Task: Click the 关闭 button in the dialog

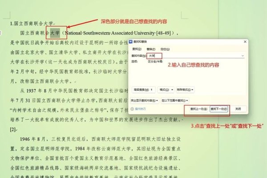Action: (238, 109)
